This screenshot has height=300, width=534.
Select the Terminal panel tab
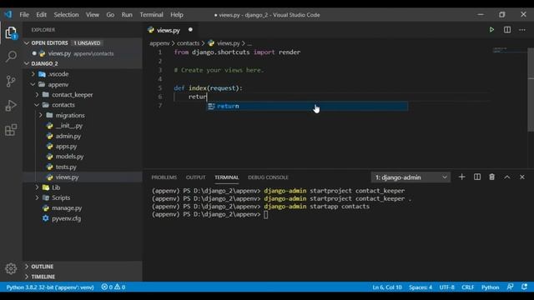click(226, 177)
